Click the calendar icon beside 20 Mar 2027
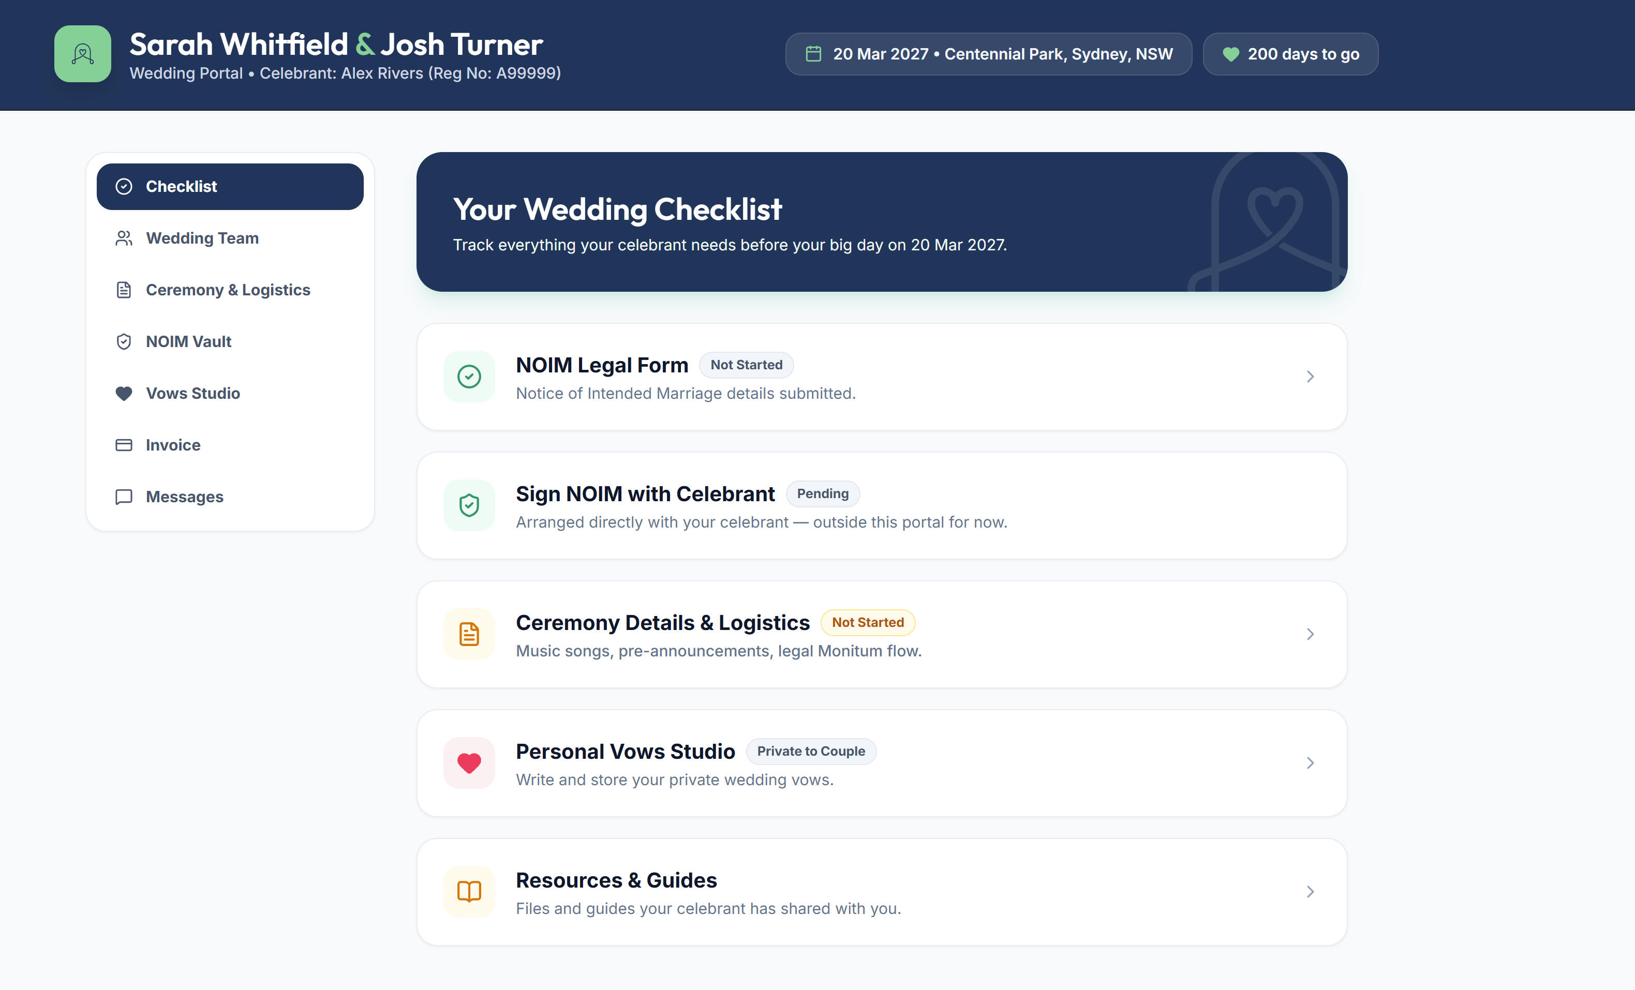Image resolution: width=1635 pixels, height=990 pixels. tap(813, 54)
